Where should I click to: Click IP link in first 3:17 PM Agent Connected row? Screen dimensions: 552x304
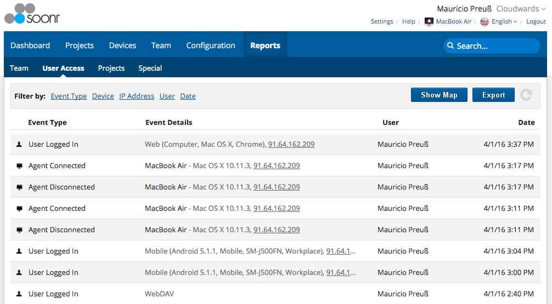[277, 165]
